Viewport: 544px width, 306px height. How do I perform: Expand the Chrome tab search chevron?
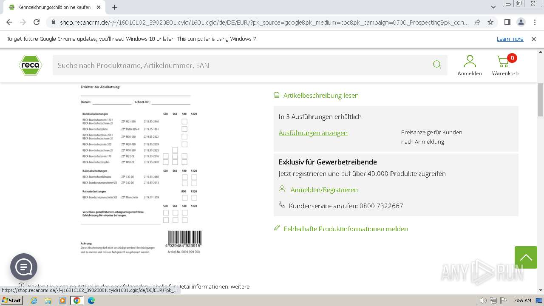click(x=493, y=7)
